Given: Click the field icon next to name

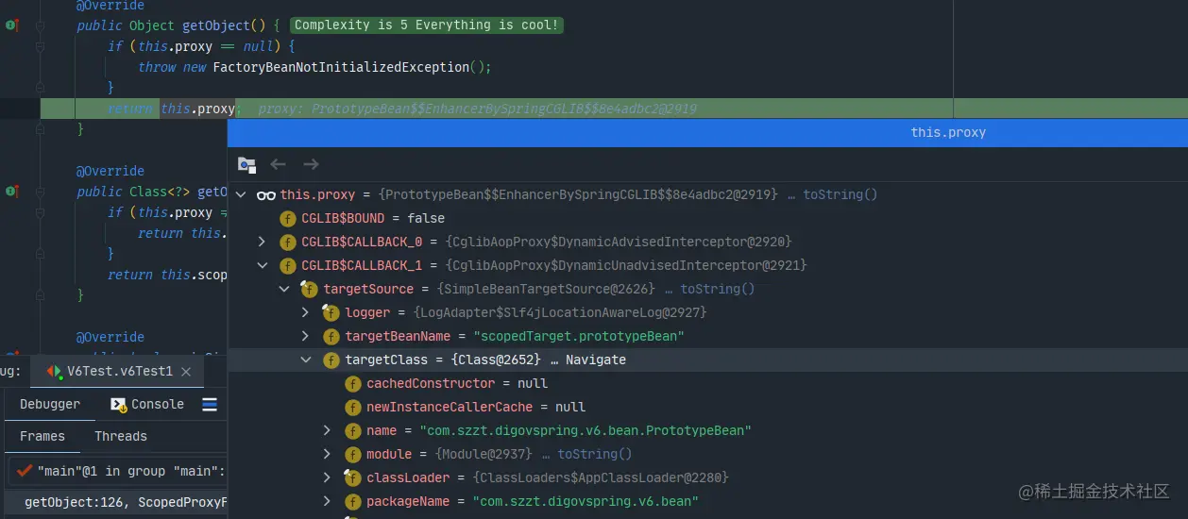Looking at the screenshot, I should click(352, 430).
